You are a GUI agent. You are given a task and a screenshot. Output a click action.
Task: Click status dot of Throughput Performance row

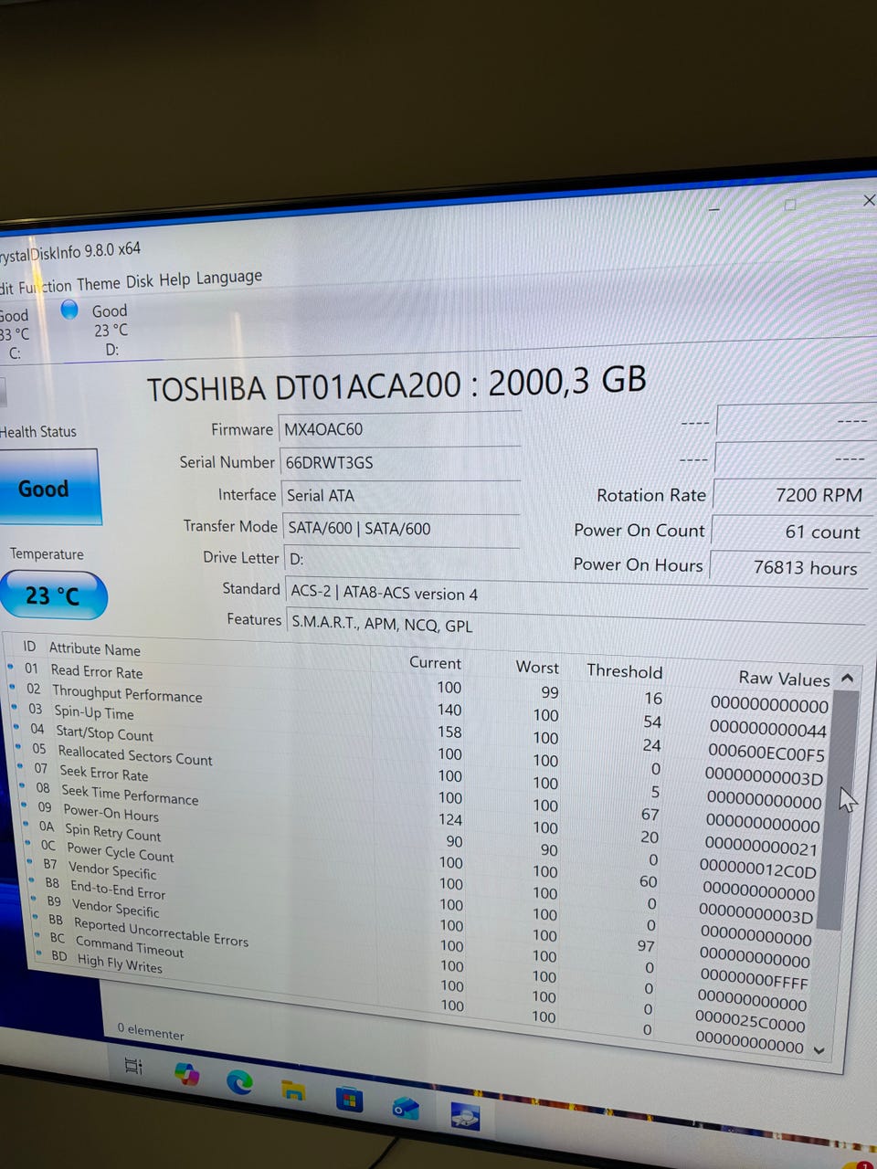tap(13, 687)
